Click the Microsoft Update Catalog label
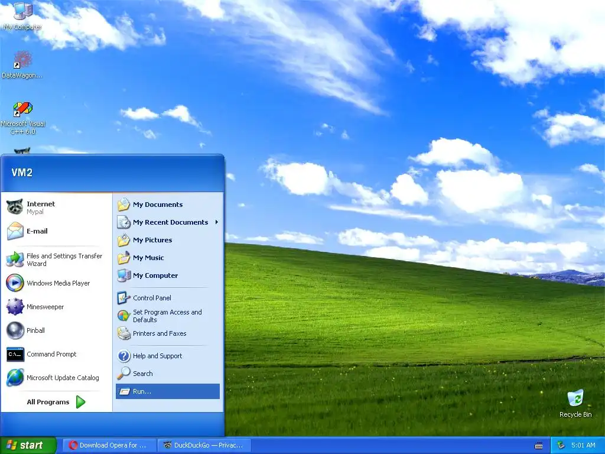Screen dimensions: 605x454 tap(63, 378)
